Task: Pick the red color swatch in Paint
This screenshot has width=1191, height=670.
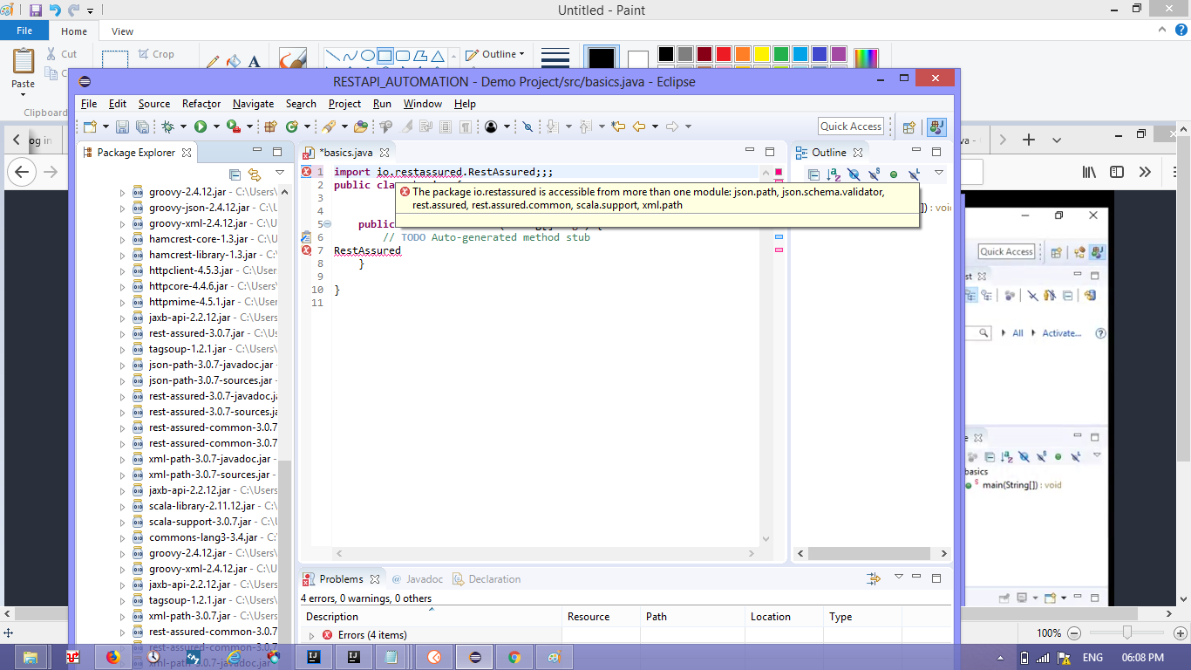Action: pos(724,54)
